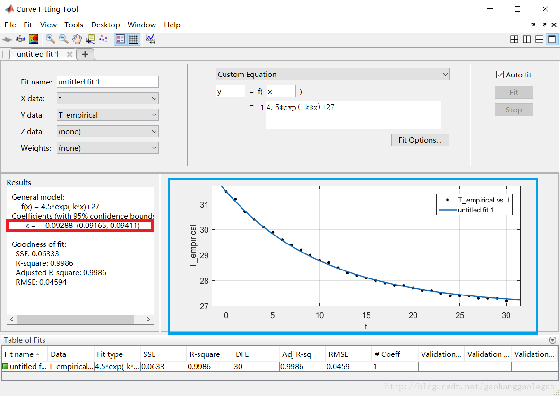Open the Window menu
This screenshot has width=560, height=396.
point(141,25)
